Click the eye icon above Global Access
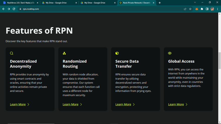Viewport: 221px width, 124px height. coord(170,53)
